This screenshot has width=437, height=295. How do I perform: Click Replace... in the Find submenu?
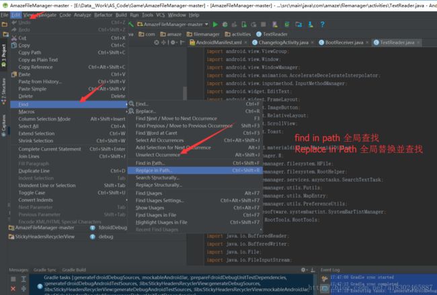[x=194, y=111]
